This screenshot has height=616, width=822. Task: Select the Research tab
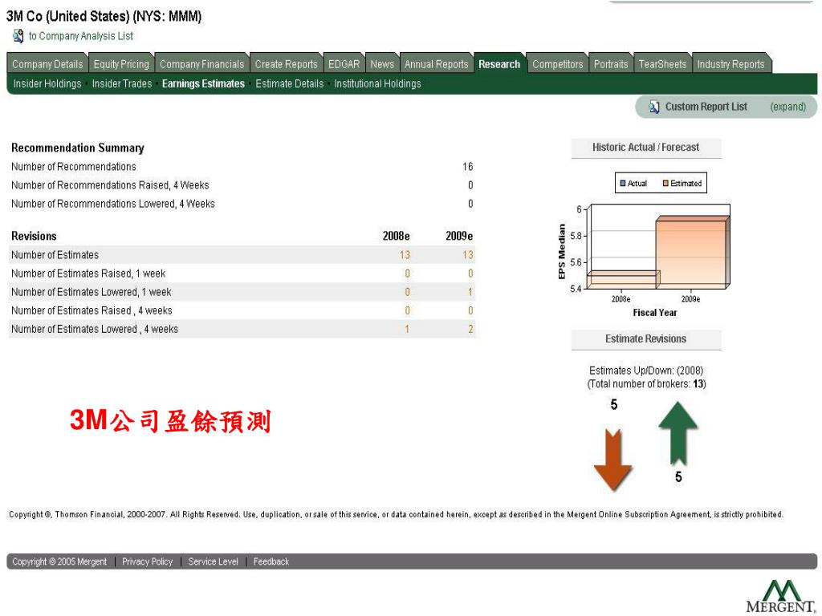[x=499, y=64]
